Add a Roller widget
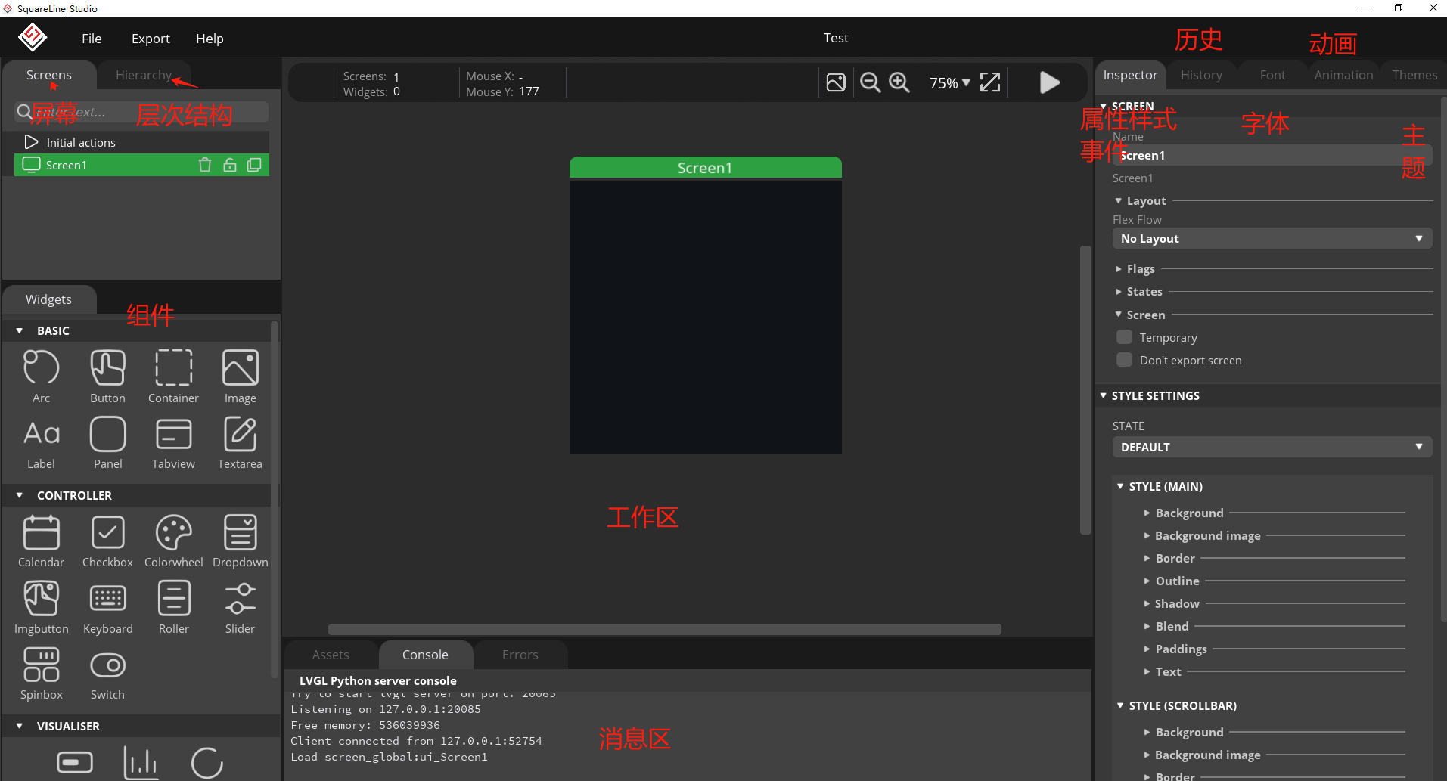The image size is (1447, 781). pyautogui.click(x=173, y=607)
